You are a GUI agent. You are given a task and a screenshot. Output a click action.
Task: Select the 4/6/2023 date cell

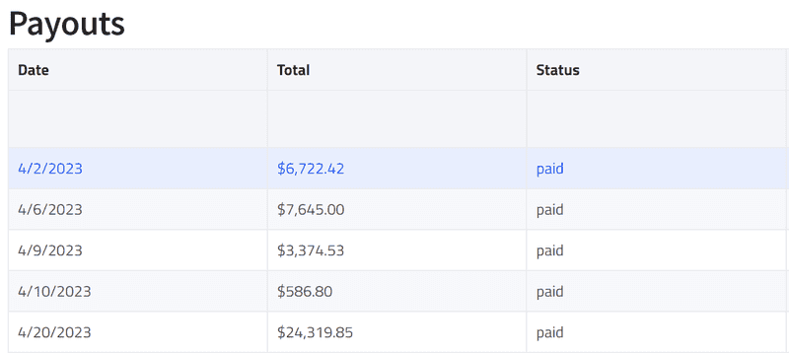coord(137,209)
